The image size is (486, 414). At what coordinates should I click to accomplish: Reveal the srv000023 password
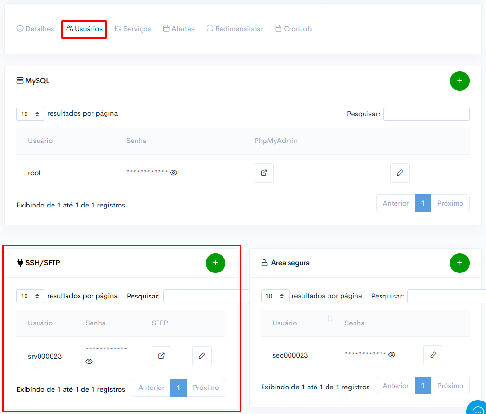[89, 362]
